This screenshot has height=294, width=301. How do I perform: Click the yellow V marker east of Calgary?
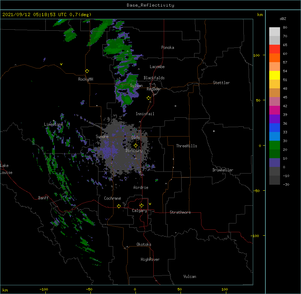coord(150,204)
